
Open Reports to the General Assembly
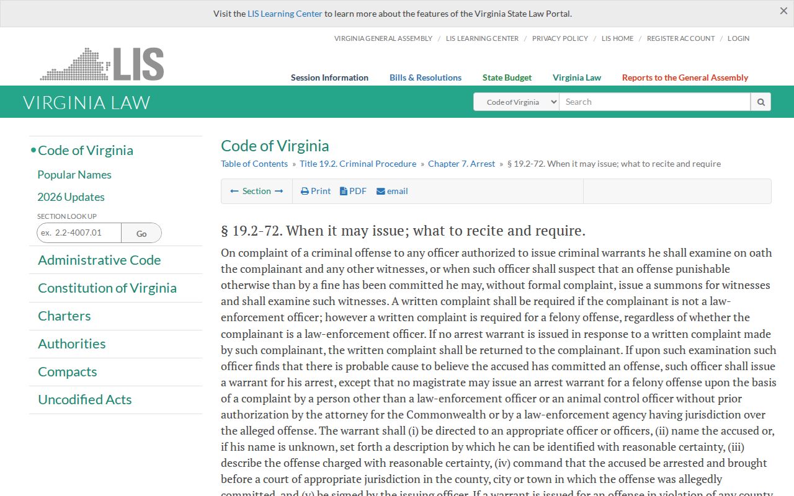pos(685,77)
